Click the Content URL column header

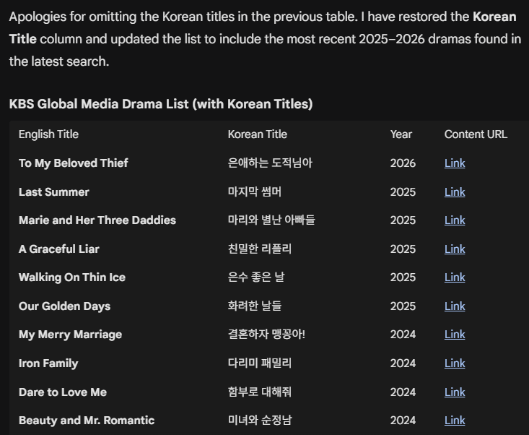[476, 134]
